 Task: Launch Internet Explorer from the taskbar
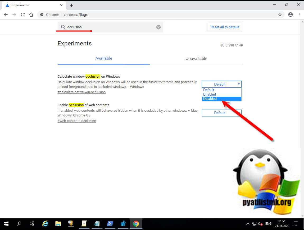[45, 224]
